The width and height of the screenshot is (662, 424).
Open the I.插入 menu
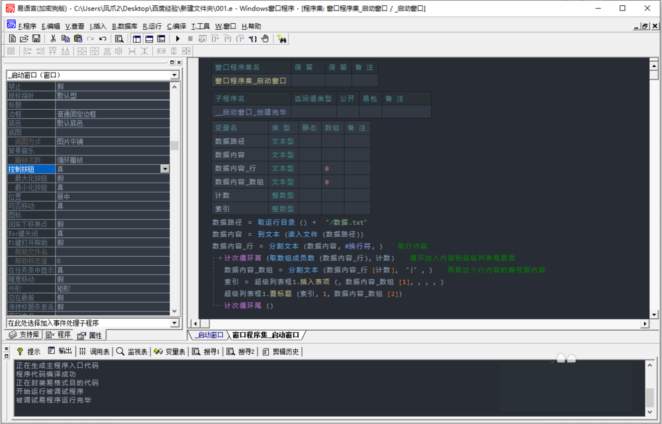tap(97, 26)
